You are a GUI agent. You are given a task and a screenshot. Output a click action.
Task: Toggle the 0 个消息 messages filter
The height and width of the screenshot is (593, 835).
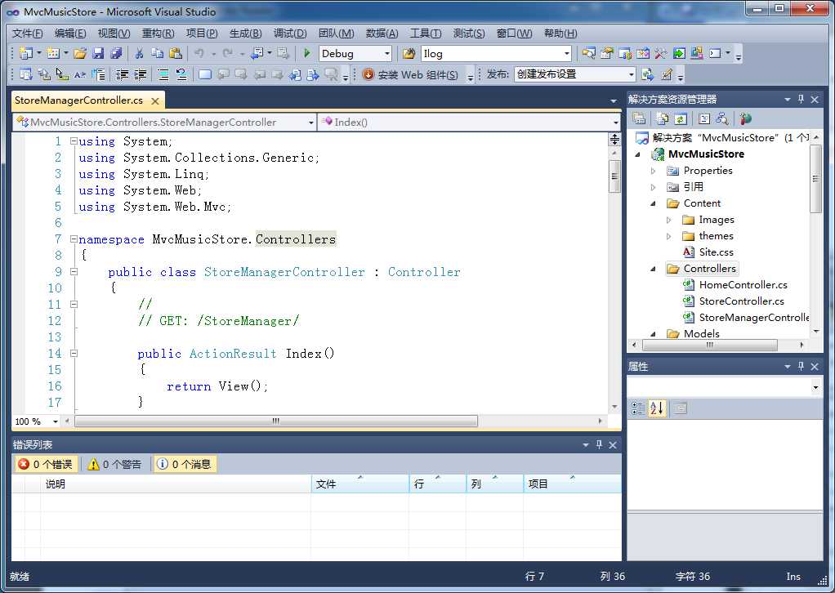point(185,464)
